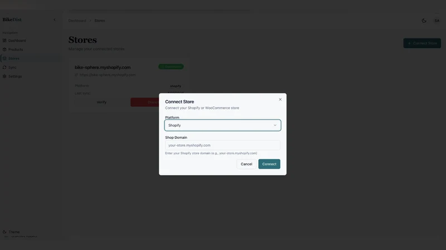Click the Products box icon in sidebar
Screen dimensions: 446x250
click(x=4, y=49)
